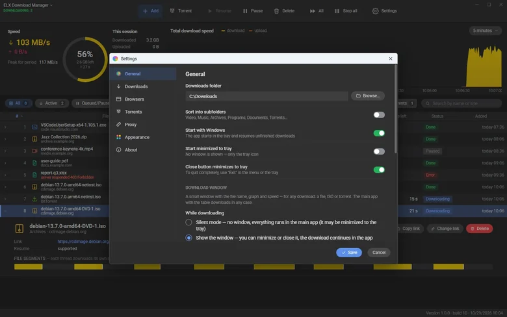Image resolution: width=507 pixels, height=317 pixels.
Task: Expand row 4 user-guide.pdf download
Action: point(5,163)
